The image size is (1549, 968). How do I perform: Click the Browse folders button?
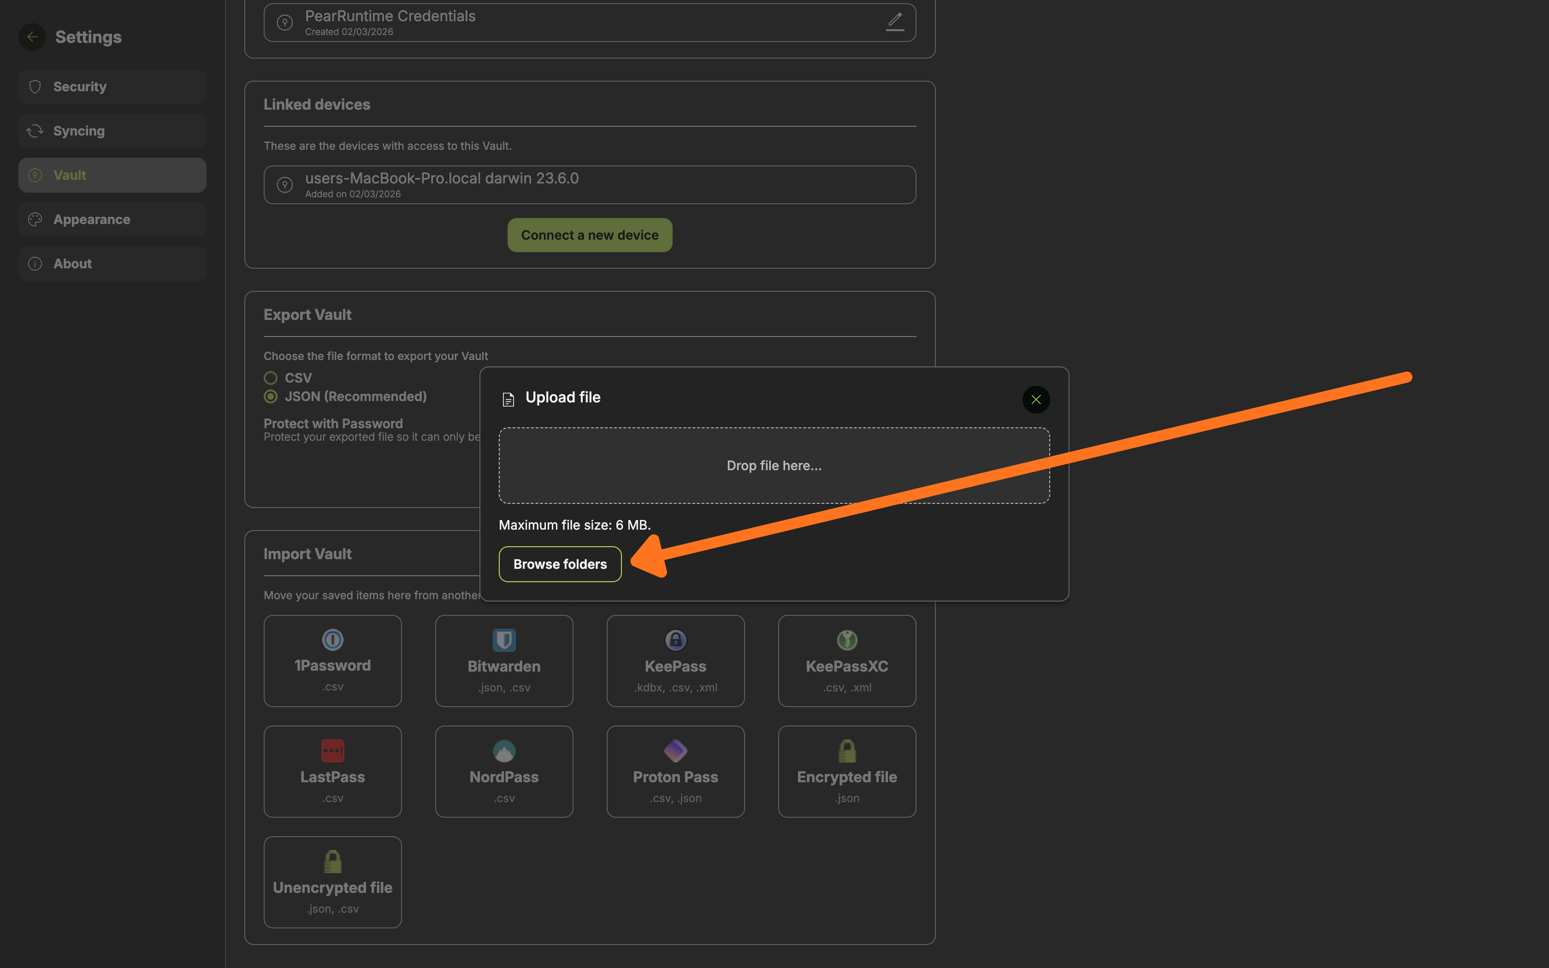click(x=559, y=564)
